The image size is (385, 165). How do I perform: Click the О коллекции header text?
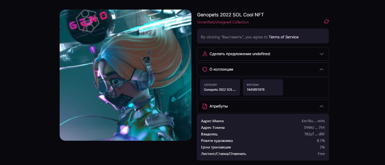[221, 69]
